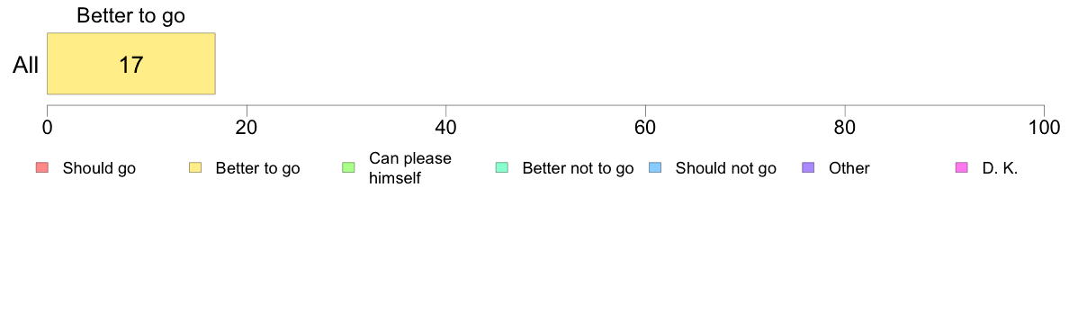Click the All row label
This screenshot has height=331, width=1069.
click(x=26, y=65)
